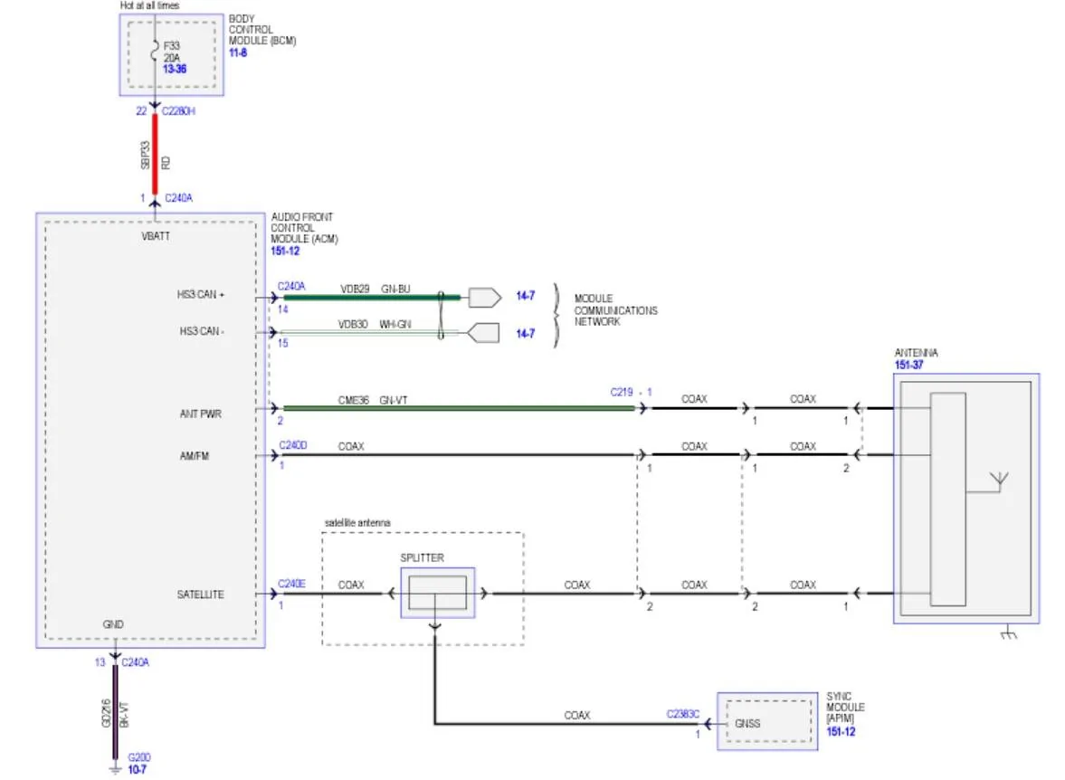The width and height of the screenshot is (1065, 780).
Task: Select the CME36 circuit label
Action: click(353, 400)
